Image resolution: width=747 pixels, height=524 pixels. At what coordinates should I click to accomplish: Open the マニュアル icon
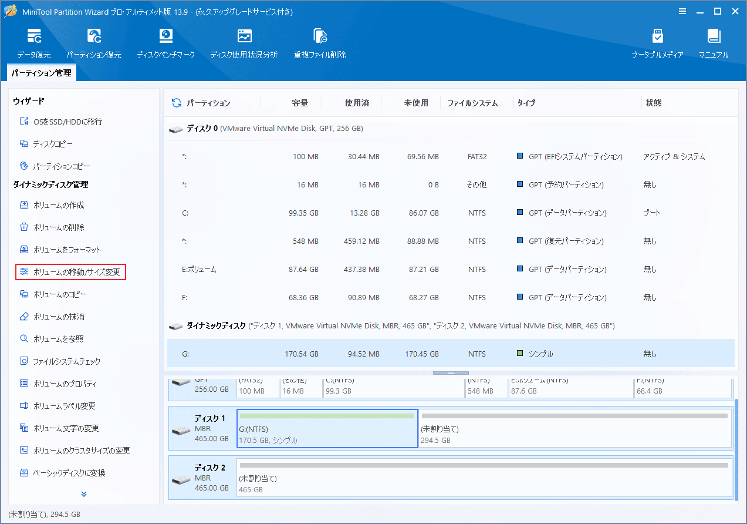click(714, 43)
